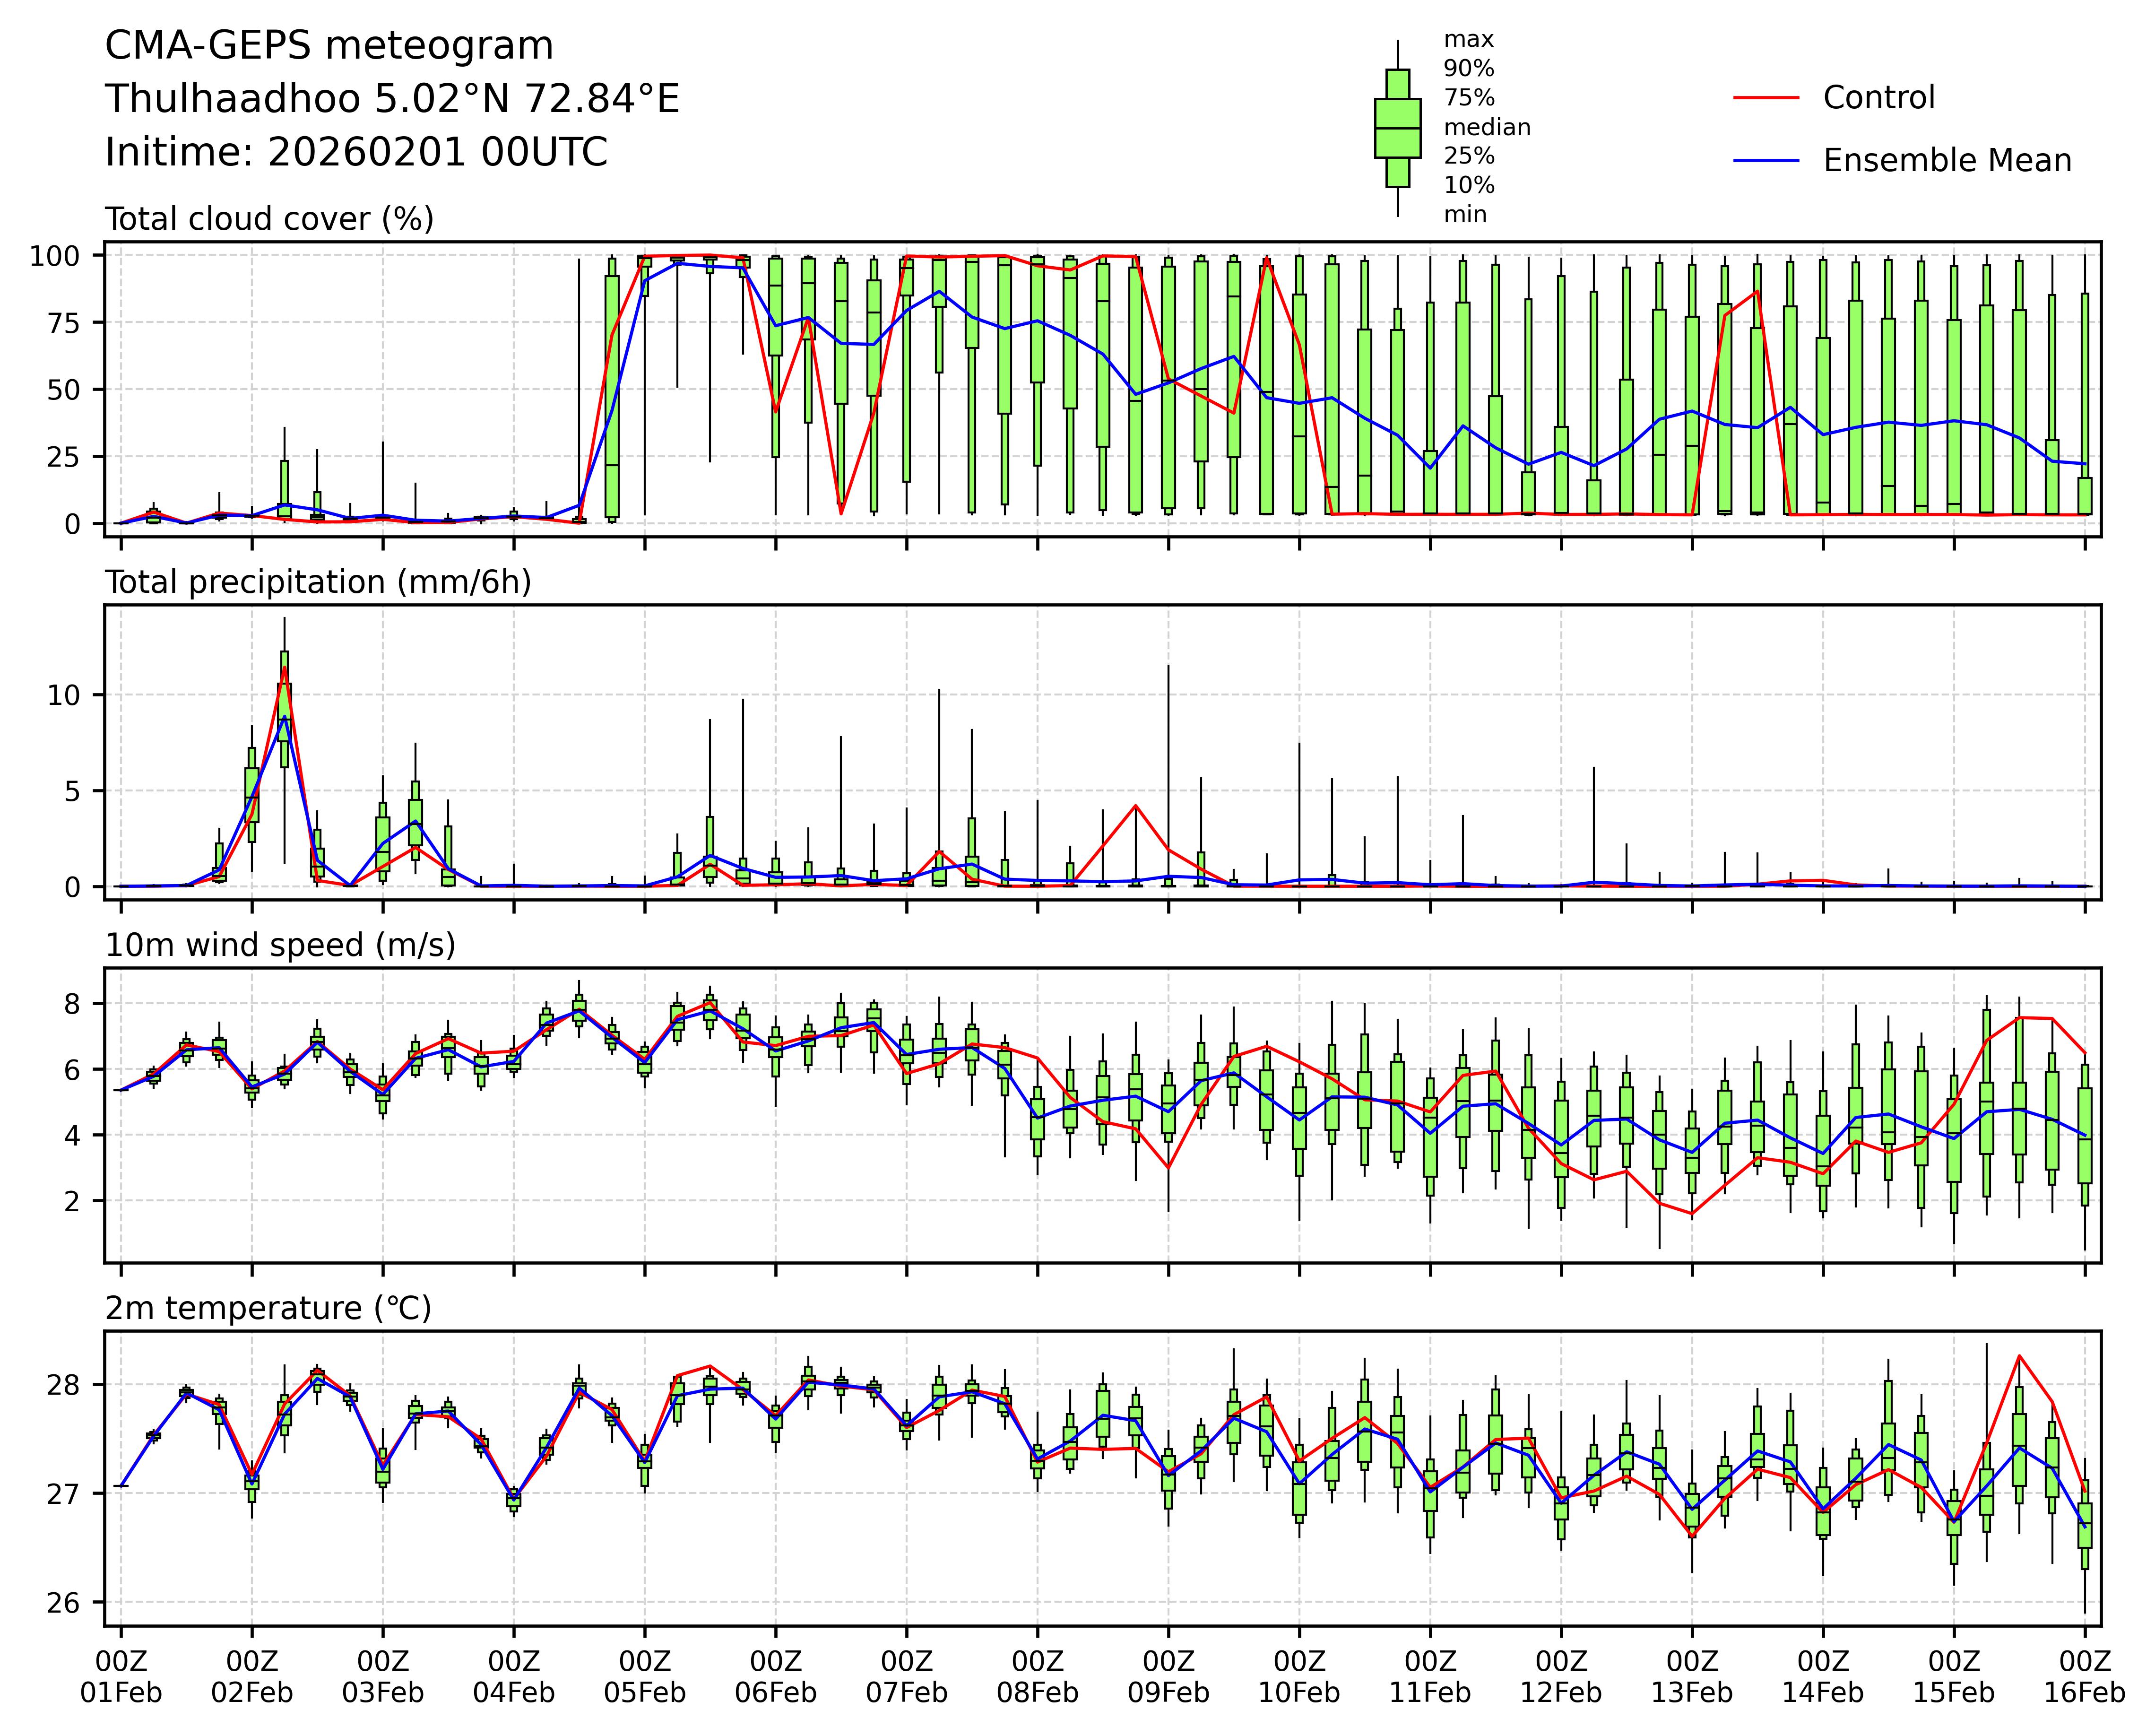2155x1736 pixels.
Task: Click the 'Total precipitation (mm/6h)' panel title
Action: [x=318, y=582]
